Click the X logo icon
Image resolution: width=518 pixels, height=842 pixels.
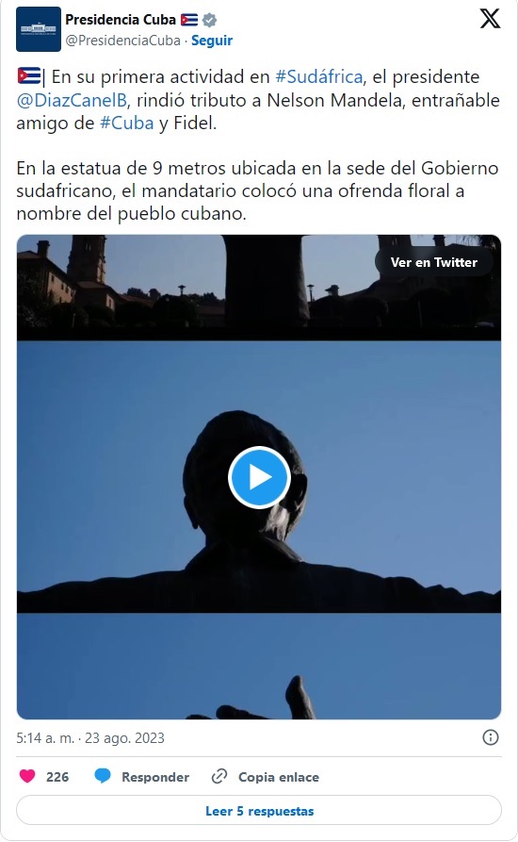[x=490, y=19]
